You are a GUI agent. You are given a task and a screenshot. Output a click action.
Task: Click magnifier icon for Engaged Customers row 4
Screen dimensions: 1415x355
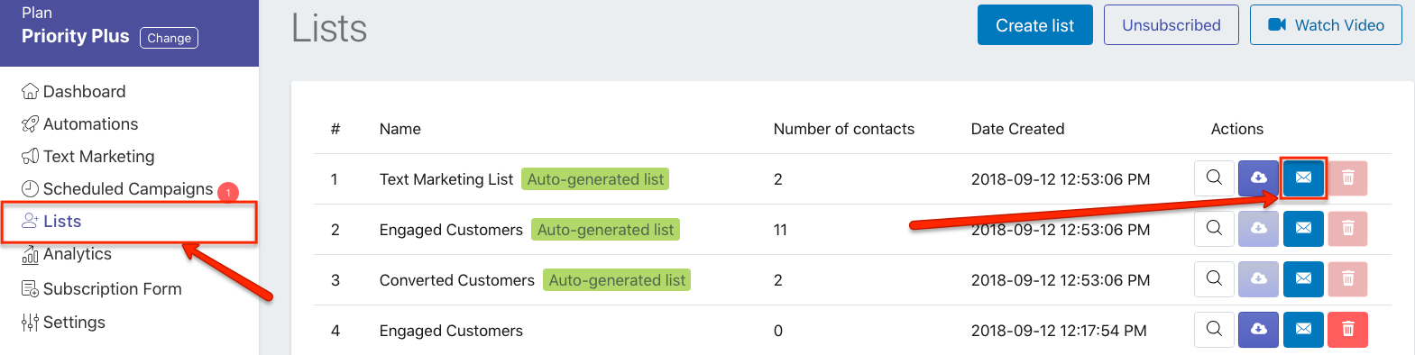click(1214, 330)
